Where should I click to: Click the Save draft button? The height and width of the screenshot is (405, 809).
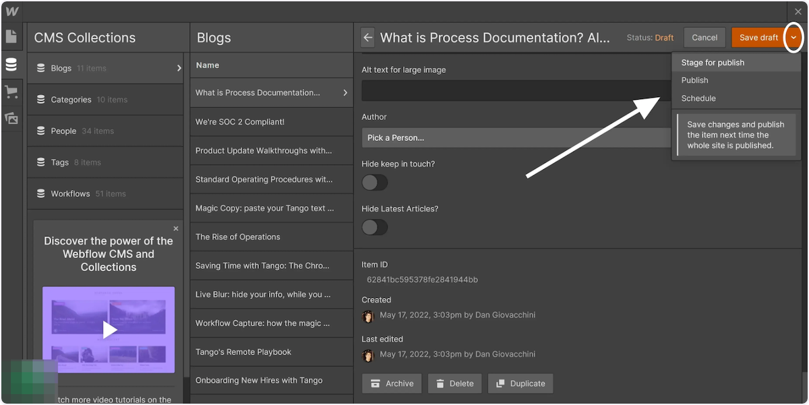pos(758,38)
